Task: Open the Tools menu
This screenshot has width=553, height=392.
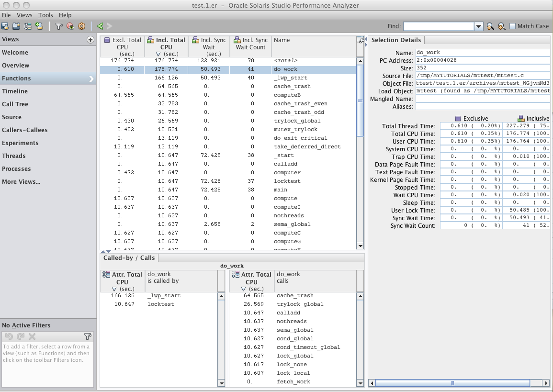Action: [45, 15]
